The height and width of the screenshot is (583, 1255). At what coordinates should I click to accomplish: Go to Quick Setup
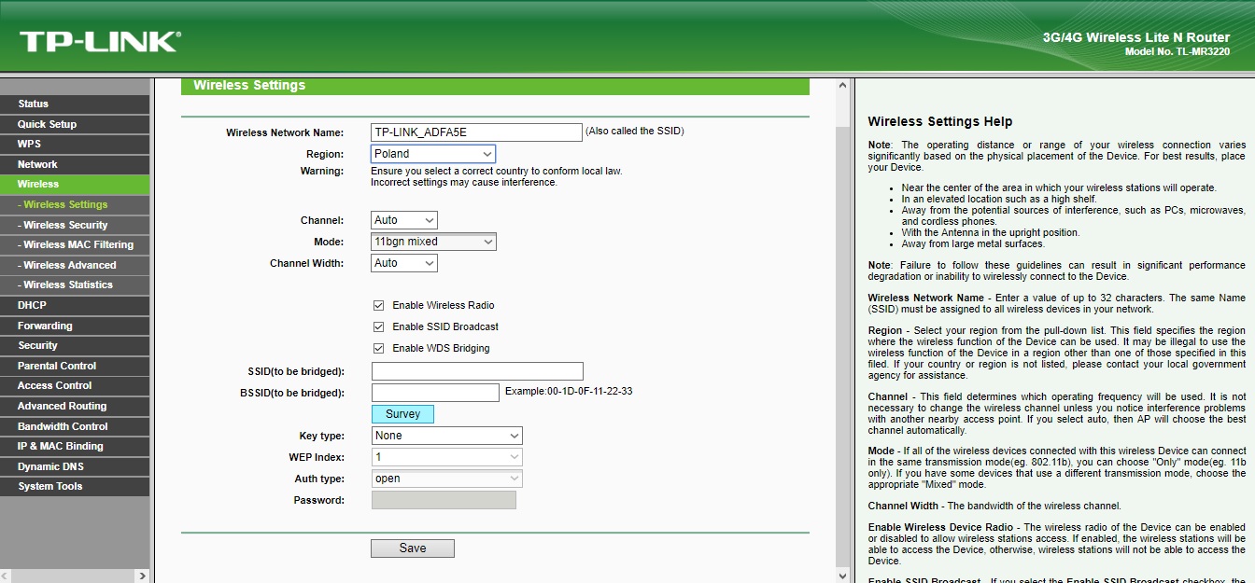tap(75, 124)
